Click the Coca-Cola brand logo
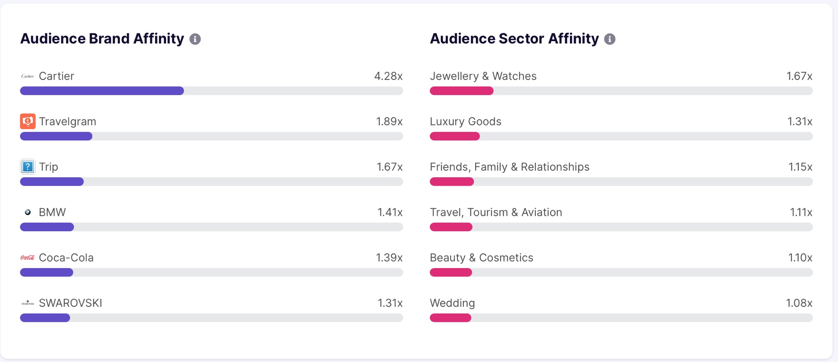 click(x=28, y=258)
